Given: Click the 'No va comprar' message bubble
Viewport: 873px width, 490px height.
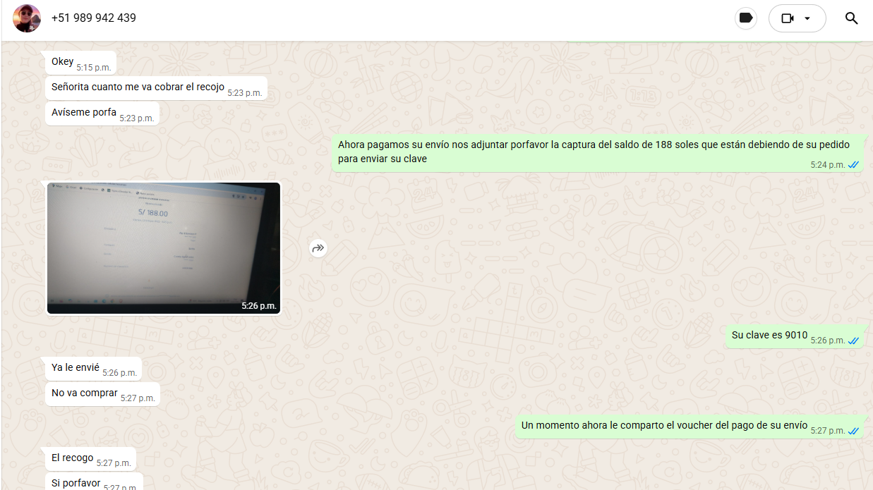Looking at the screenshot, I should (85, 393).
